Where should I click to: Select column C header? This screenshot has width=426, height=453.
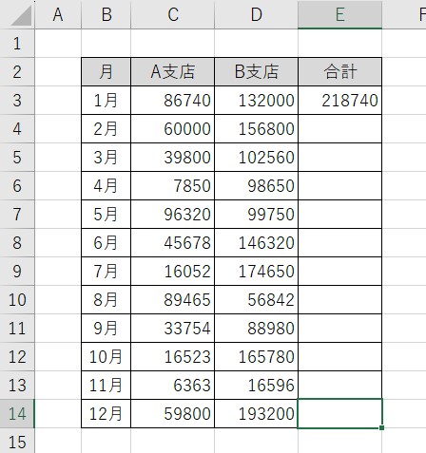pos(173,14)
